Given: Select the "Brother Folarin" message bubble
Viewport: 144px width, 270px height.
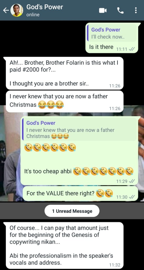Looking at the screenshot, I should point(64,73).
